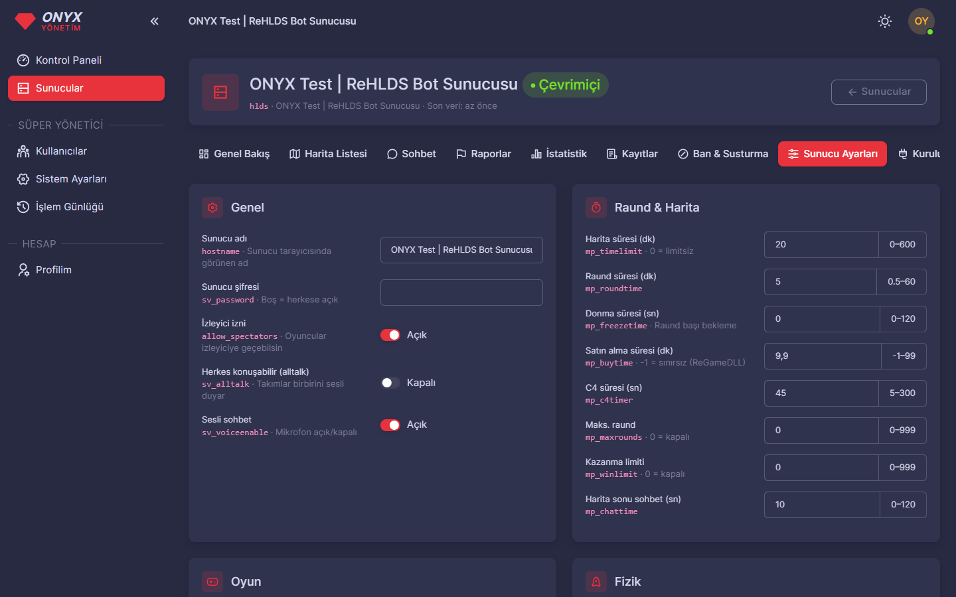956x597 pixels.
Task: Go to Profilim in the sidebar
Action: click(x=86, y=270)
